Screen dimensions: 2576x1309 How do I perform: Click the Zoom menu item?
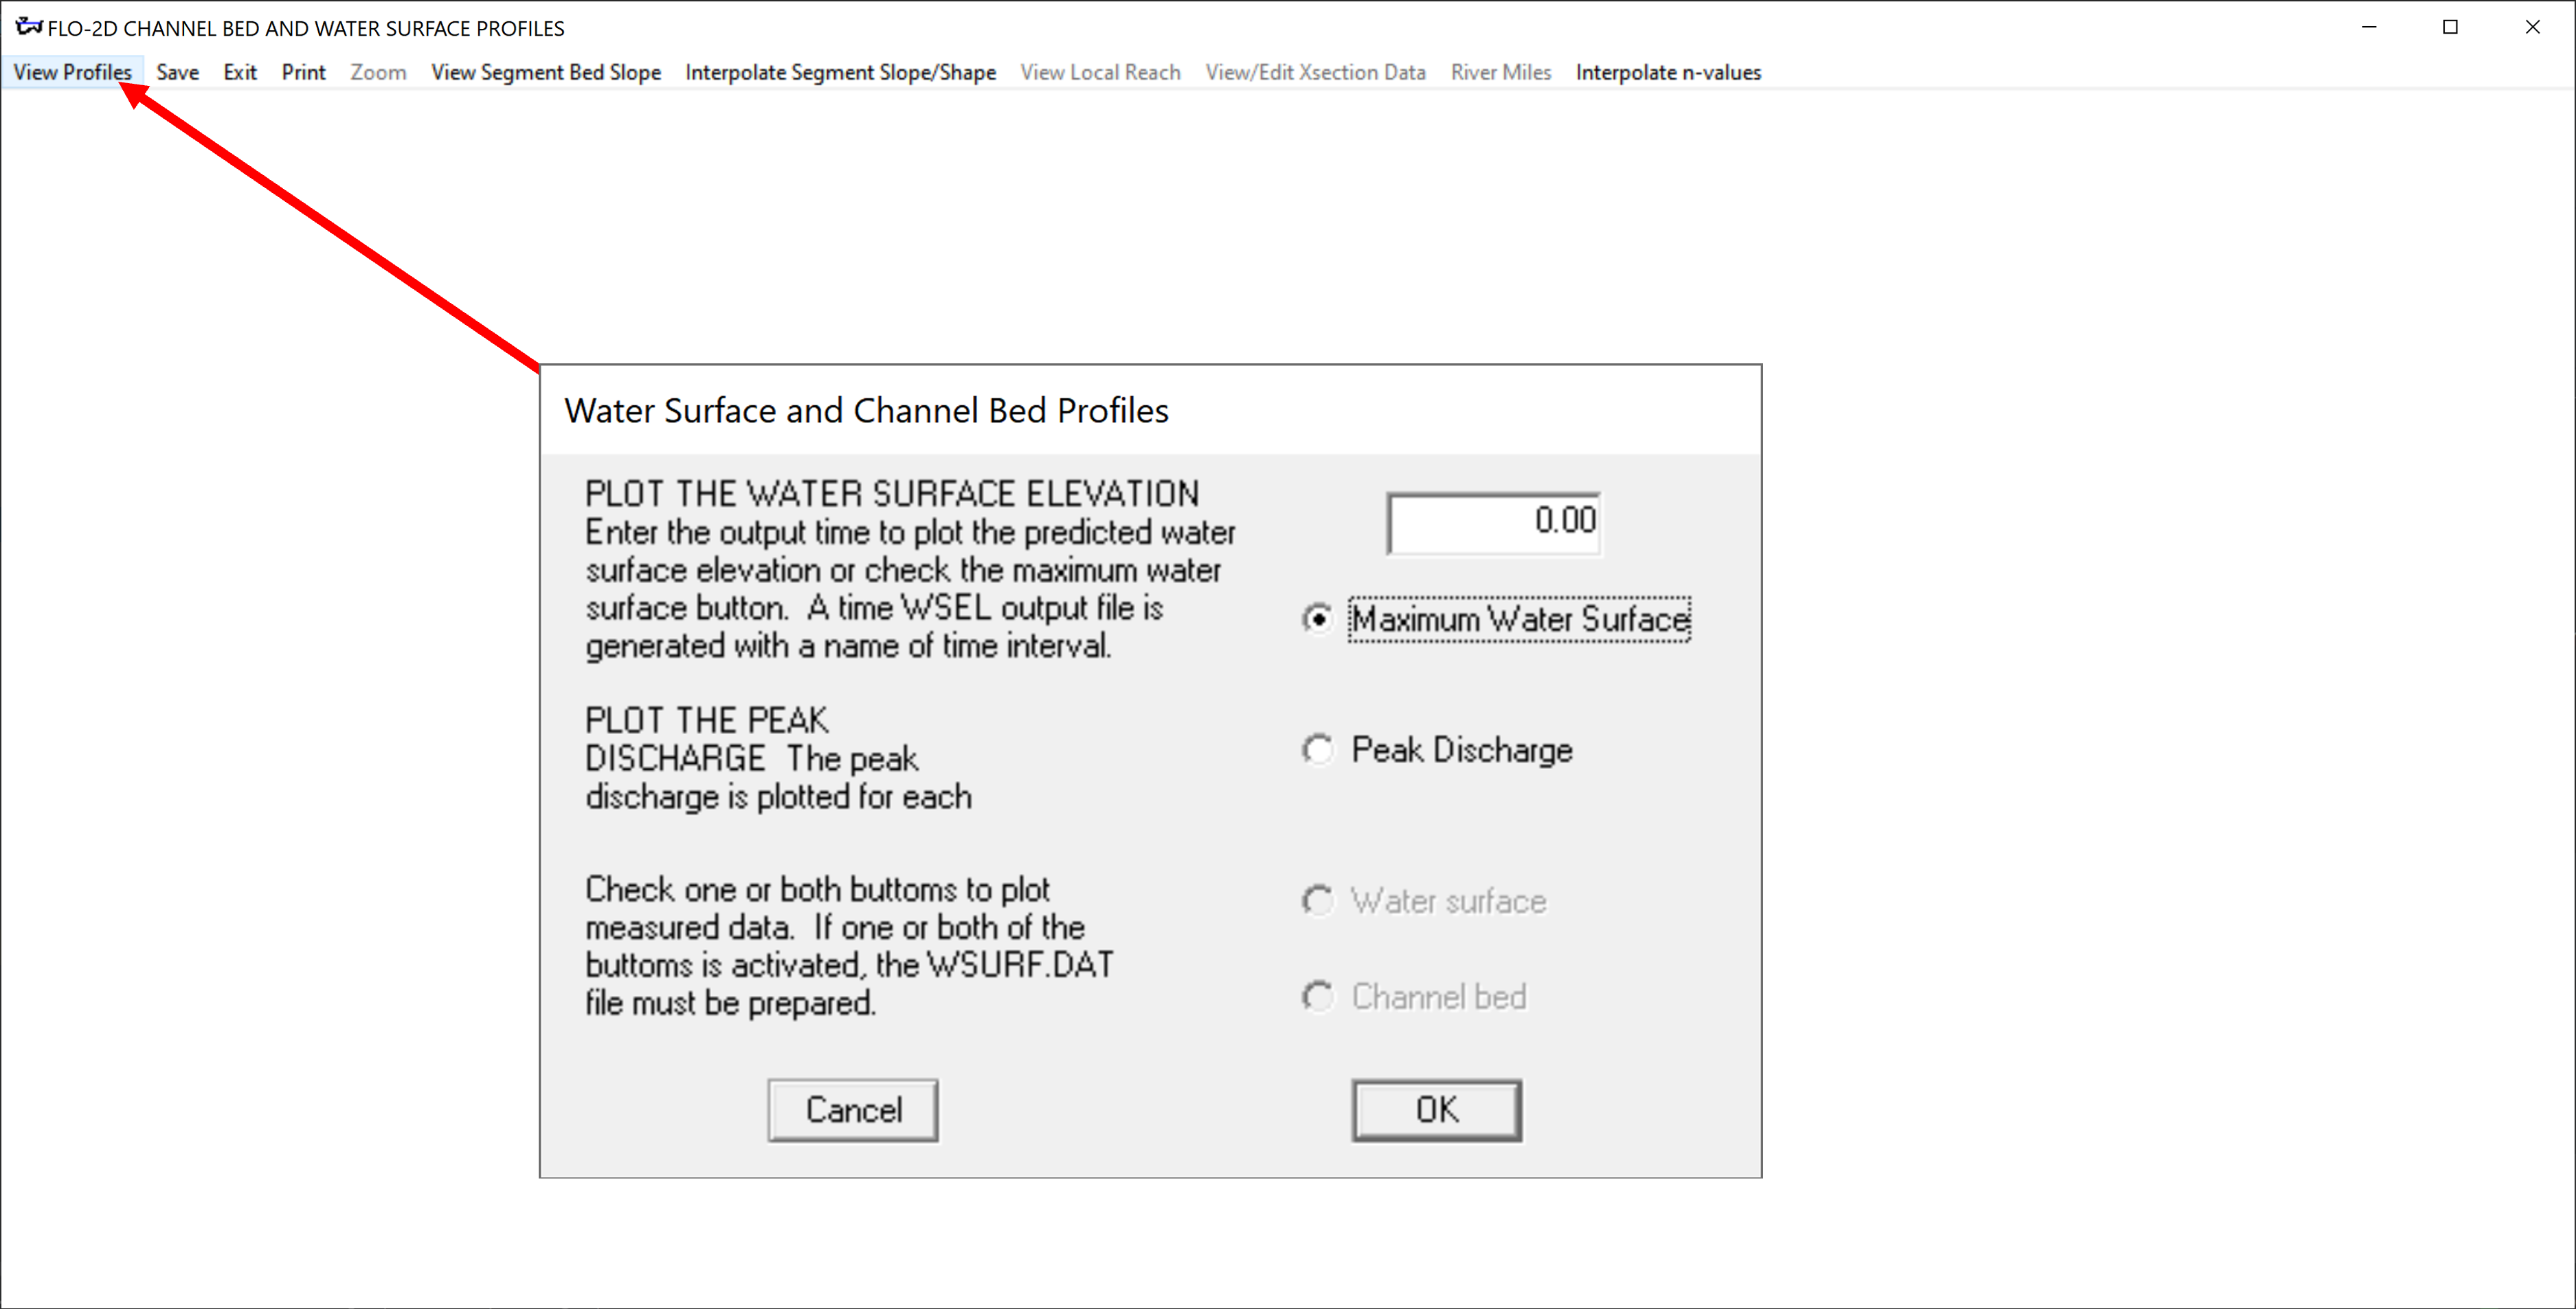click(x=378, y=72)
